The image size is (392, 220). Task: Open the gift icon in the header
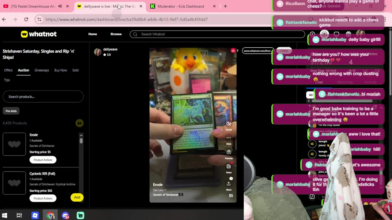[348, 34]
